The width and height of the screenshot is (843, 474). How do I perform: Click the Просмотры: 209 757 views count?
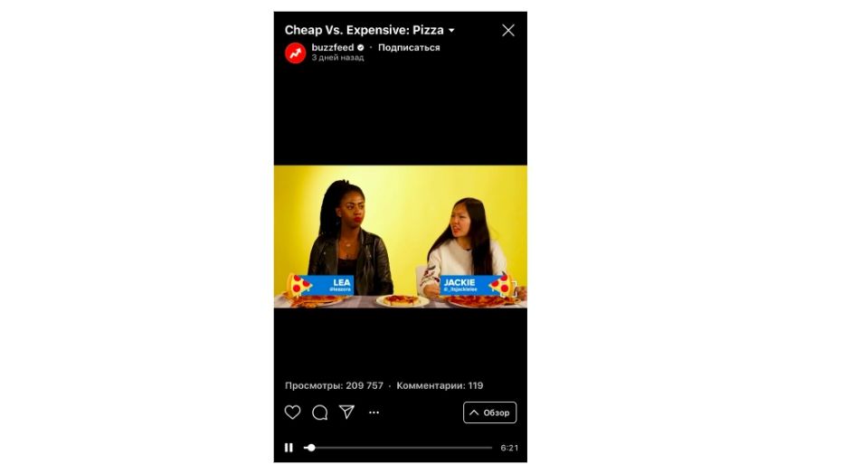[x=334, y=385]
